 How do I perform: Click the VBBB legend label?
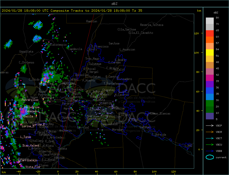click(219, 151)
